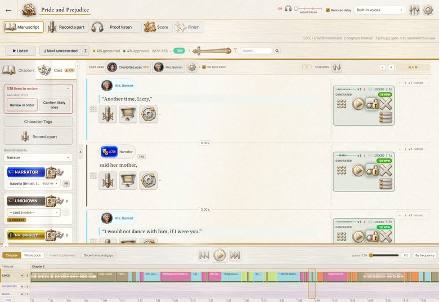Play the 3.2s generated clip
Viewport: 439px width, 302px height.
358,237
